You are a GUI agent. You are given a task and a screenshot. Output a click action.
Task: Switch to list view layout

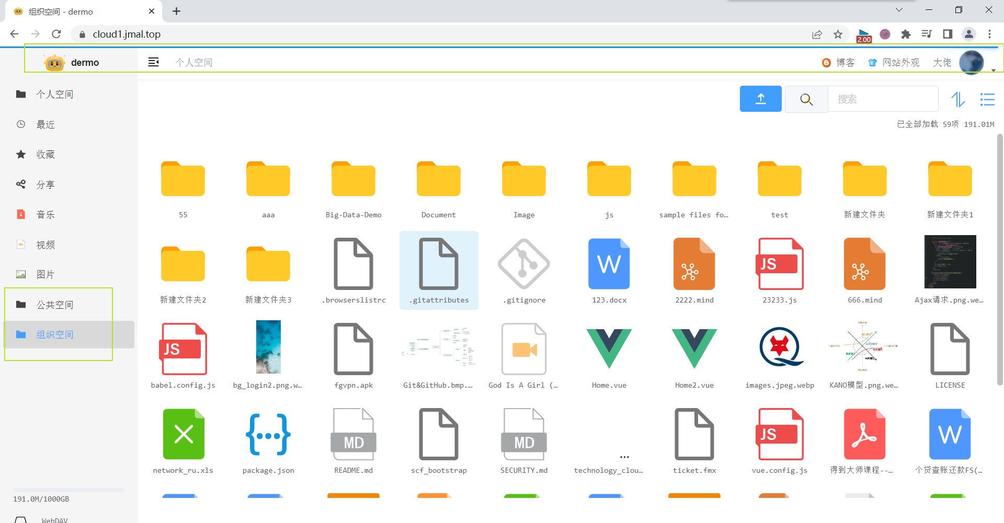click(987, 99)
